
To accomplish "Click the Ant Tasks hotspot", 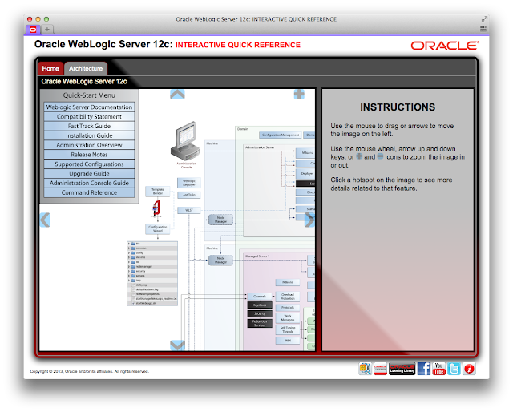I will [x=189, y=195].
